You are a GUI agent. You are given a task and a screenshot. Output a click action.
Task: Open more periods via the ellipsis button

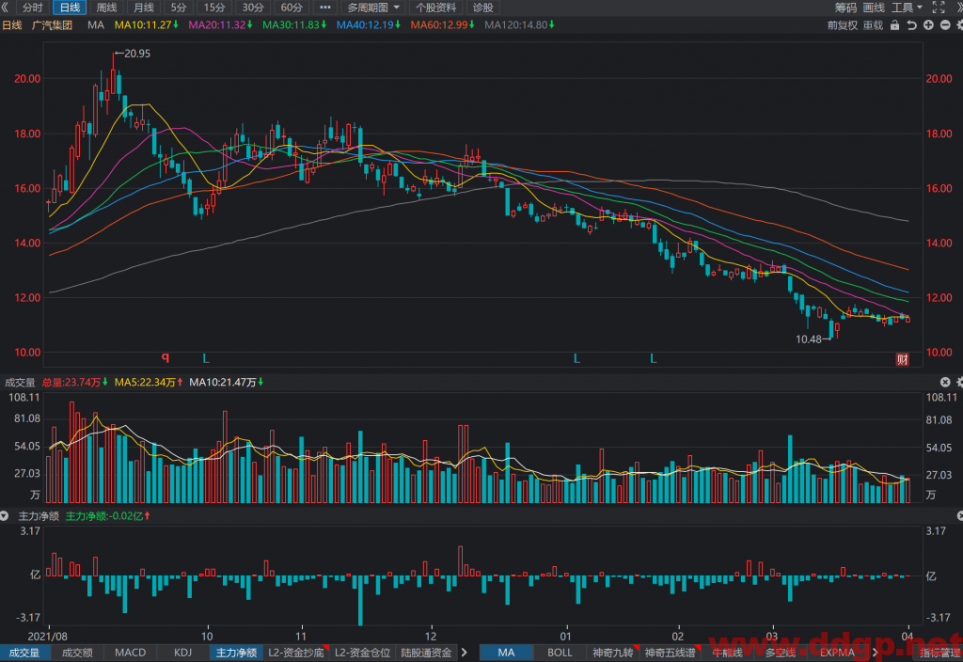[324, 8]
